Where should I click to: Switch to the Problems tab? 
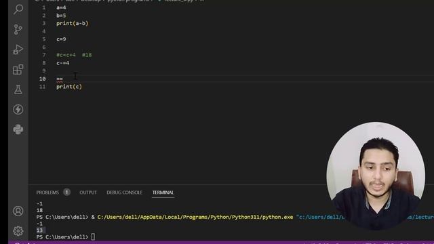coord(47,192)
